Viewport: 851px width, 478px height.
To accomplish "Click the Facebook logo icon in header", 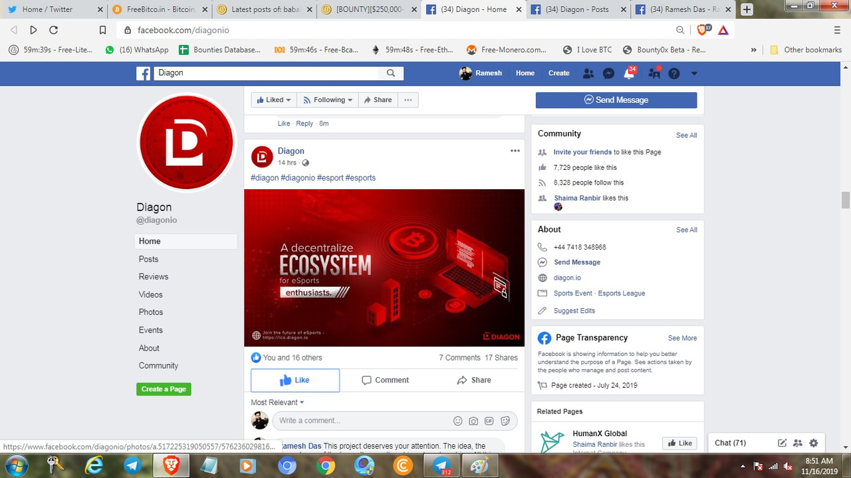I will point(144,73).
